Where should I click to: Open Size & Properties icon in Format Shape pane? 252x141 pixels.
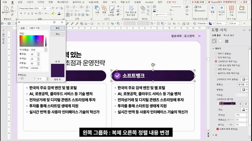[x=227, y=41]
